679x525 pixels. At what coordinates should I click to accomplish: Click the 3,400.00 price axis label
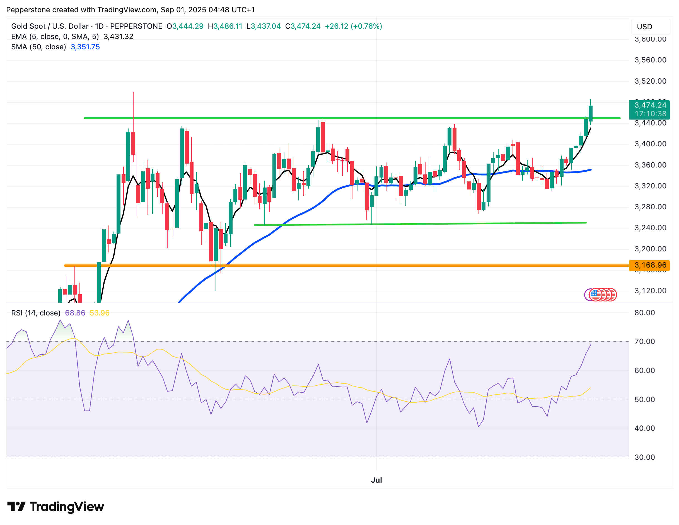tap(650, 144)
